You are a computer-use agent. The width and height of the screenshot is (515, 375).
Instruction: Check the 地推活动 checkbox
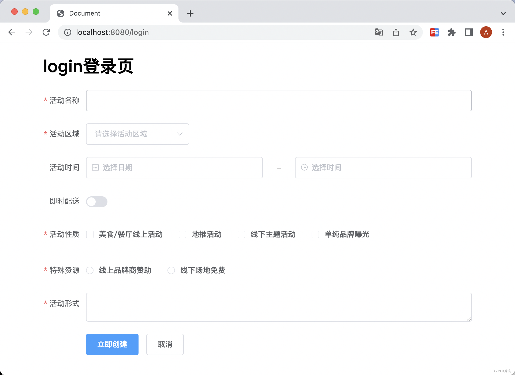pos(182,234)
